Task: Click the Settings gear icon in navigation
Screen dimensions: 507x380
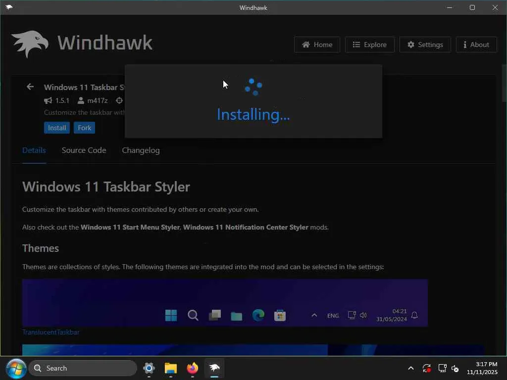Action: pyautogui.click(x=410, y=45)
